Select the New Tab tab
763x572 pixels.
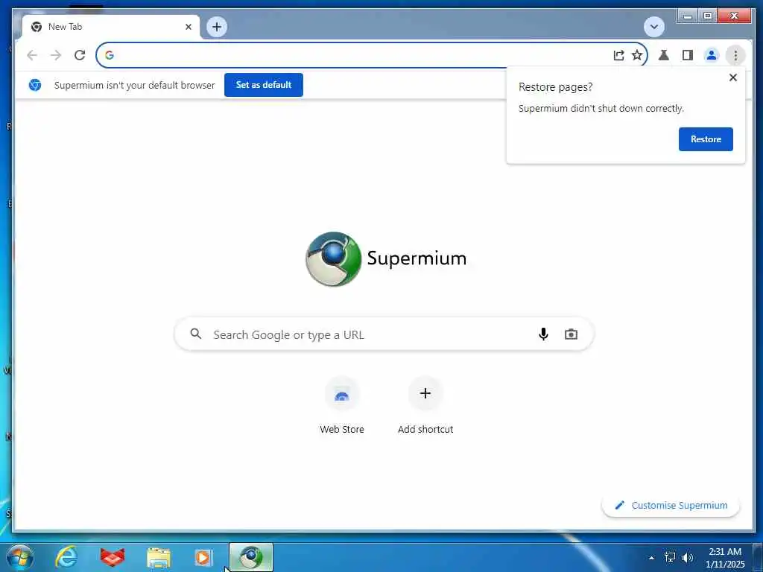111,28
